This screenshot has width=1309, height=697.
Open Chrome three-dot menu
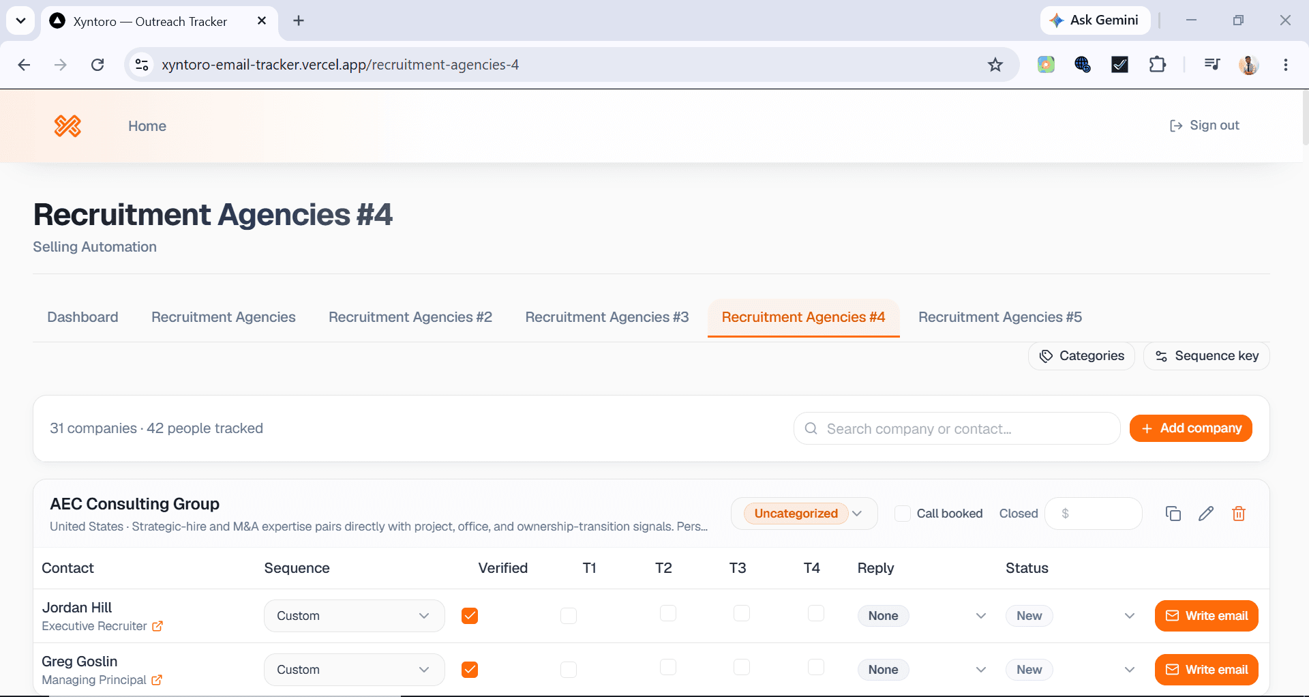(x=1286, y=65)
